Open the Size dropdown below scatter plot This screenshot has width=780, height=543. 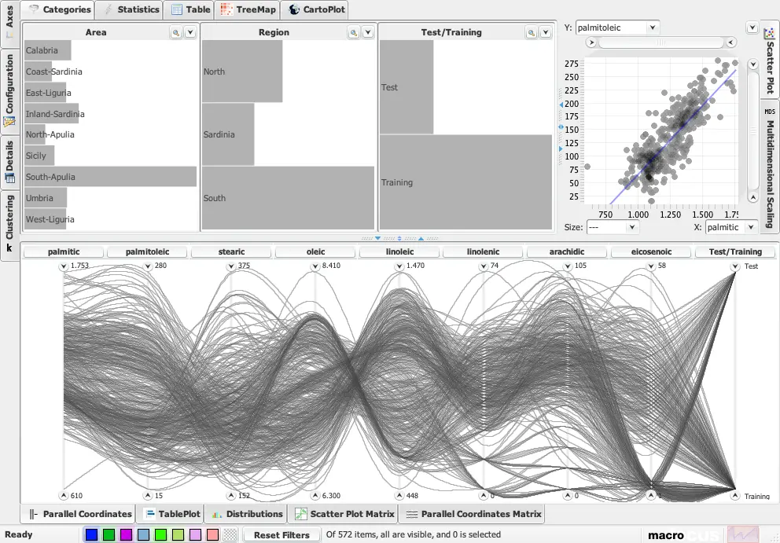(631, 227)
